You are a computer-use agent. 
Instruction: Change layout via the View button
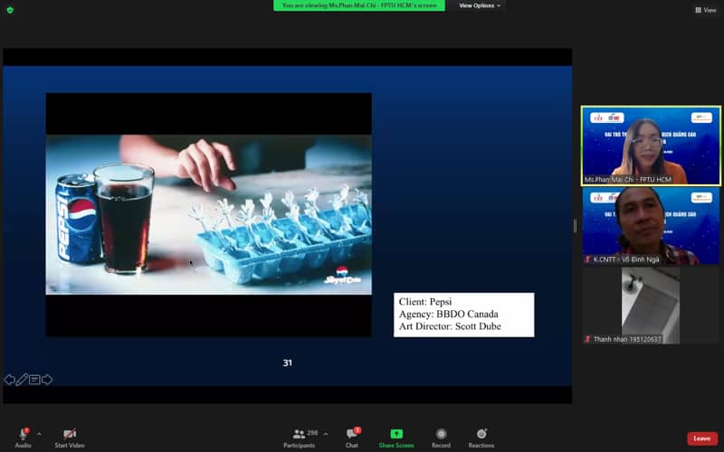tap(706, 10)
